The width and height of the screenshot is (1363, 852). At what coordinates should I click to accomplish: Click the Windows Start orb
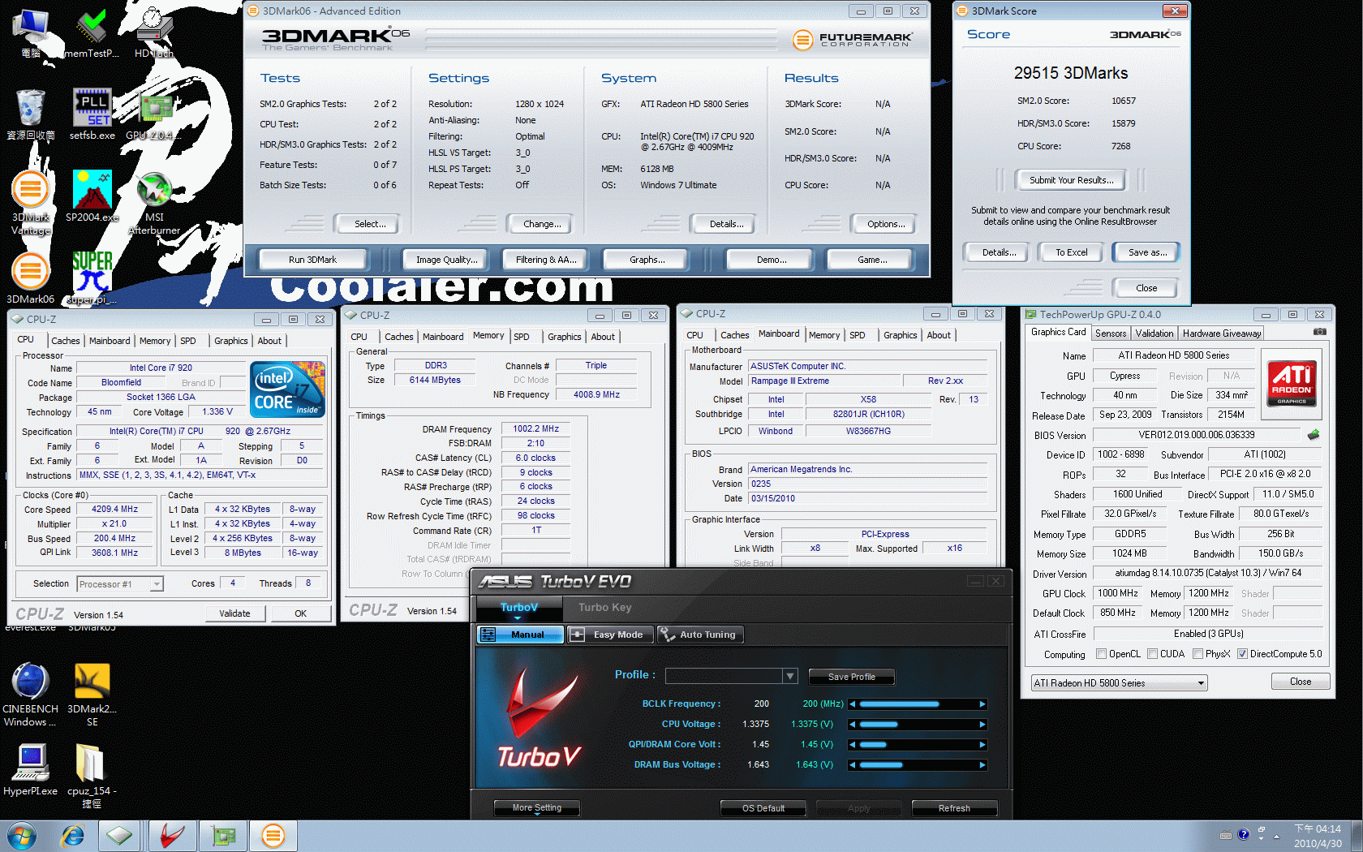click(22, 836)
